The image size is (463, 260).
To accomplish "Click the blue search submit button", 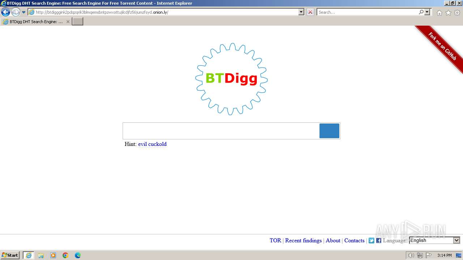I will click(329, 131).
